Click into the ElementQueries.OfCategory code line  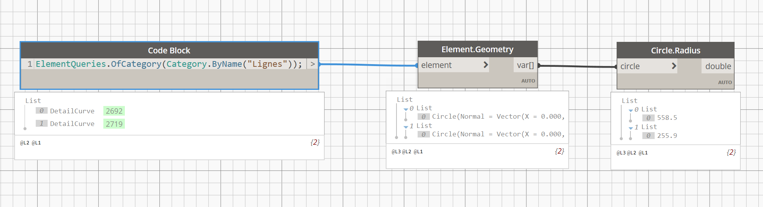pyautogui.click(x=169, y=64)
